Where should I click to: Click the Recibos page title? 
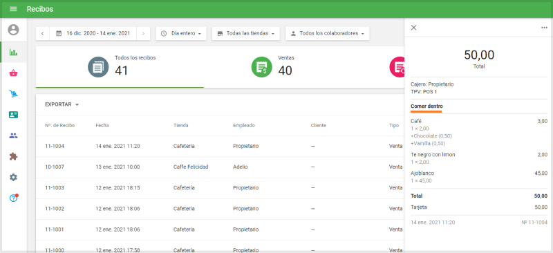[40, 9]
